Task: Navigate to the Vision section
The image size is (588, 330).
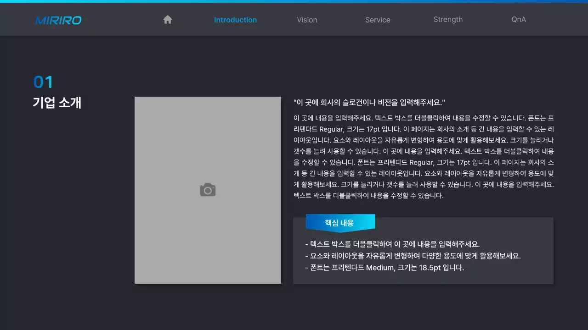Action: click(307, 20)
